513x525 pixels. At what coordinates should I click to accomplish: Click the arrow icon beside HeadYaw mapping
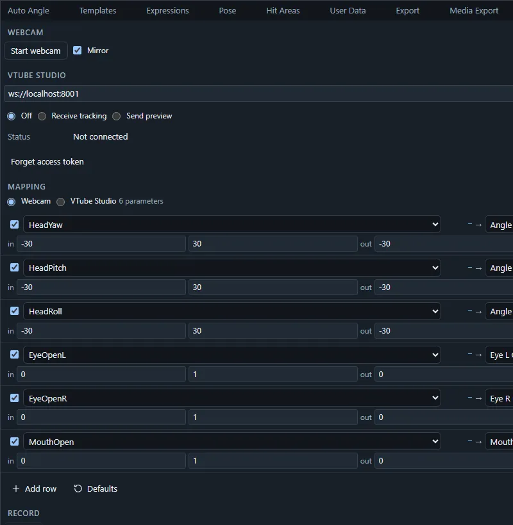click(478, 225)
